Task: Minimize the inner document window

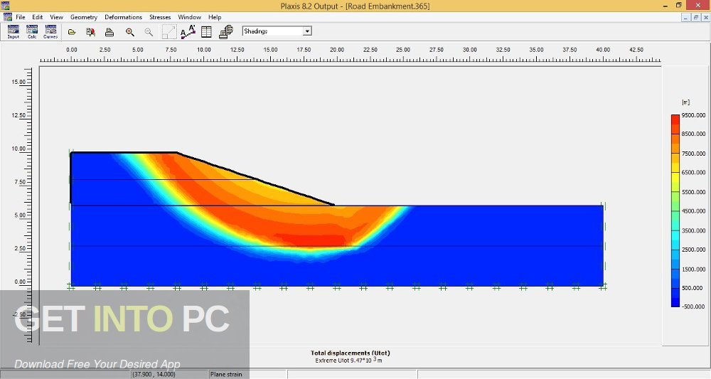Action: pyautogui.click(x=685, y=18)
